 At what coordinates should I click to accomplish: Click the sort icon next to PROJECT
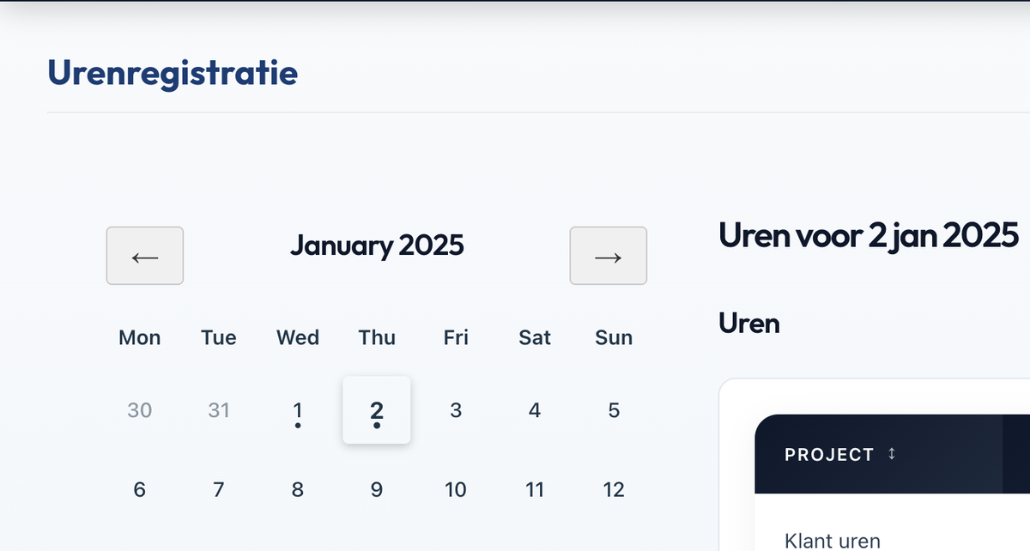(893, 453)
